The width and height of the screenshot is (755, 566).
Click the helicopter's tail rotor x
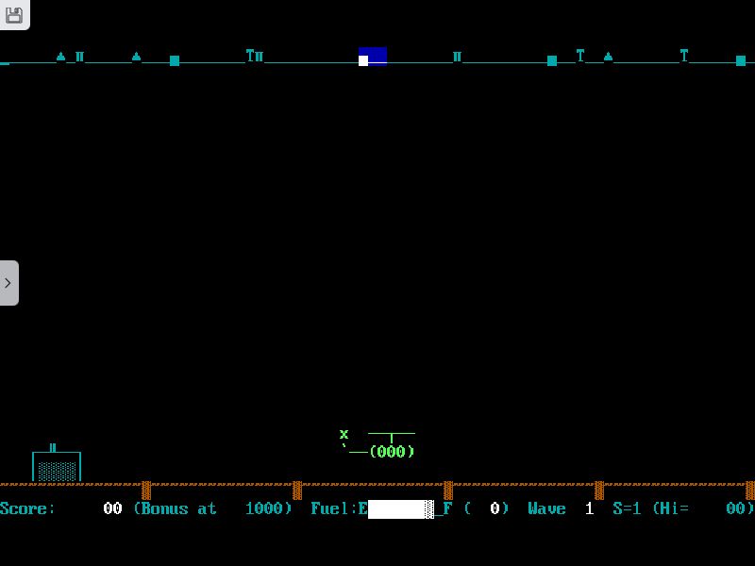point(344,435)
